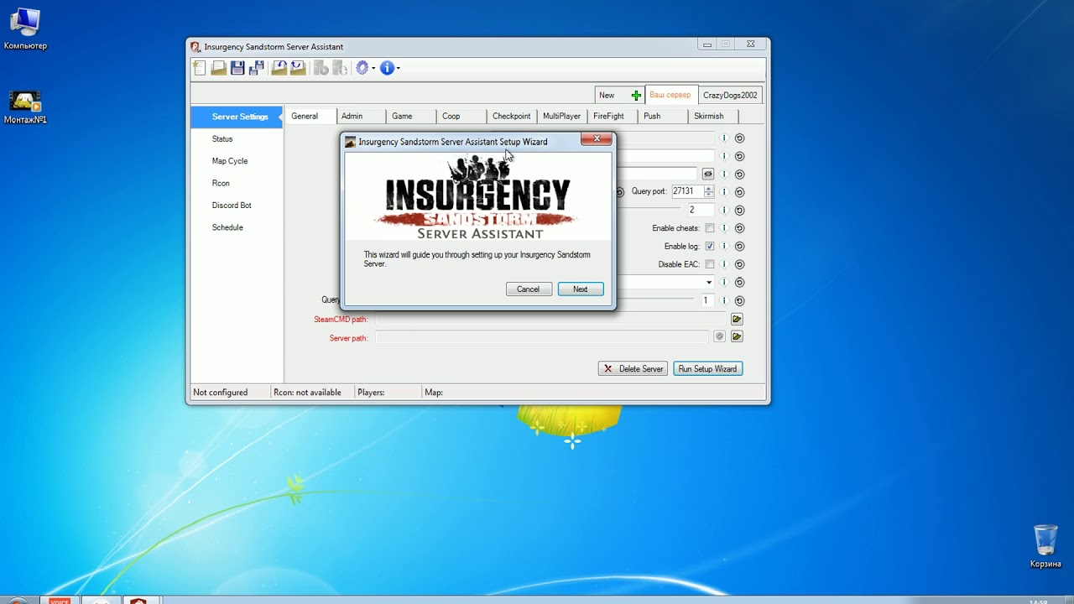Image resolution: width=1074 pixels, height=604 pixels.
Task: Switch to the Admin tab
Action: (x=361, y=117)
